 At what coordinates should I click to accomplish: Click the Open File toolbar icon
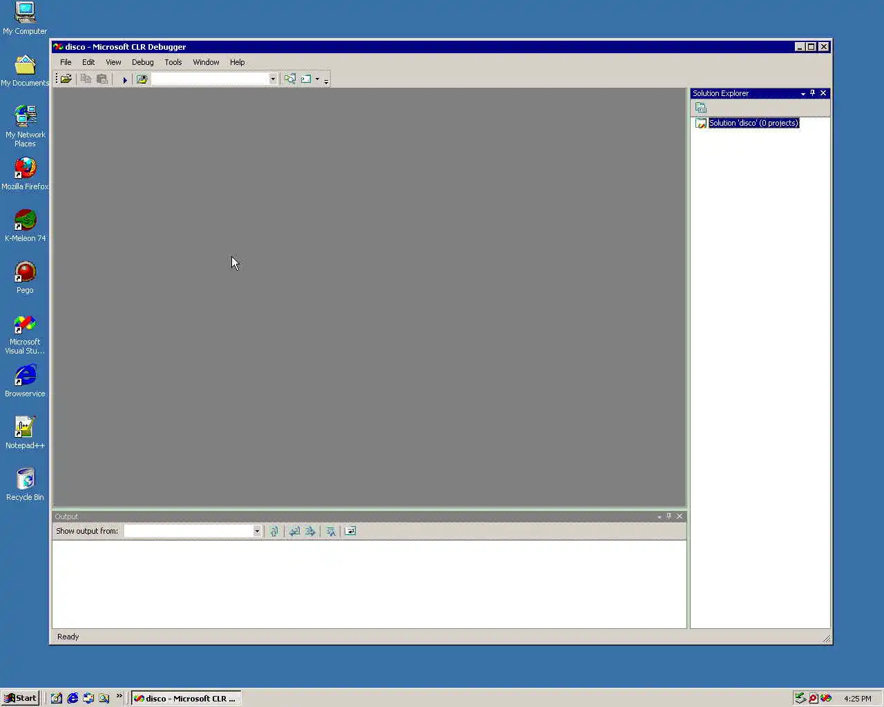(66, 79)
